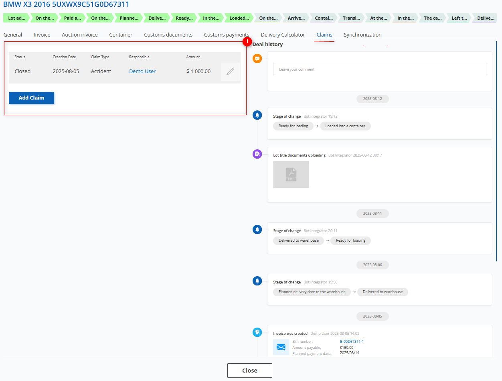Click the 'Invoice was created' entry title

(290, 334)
